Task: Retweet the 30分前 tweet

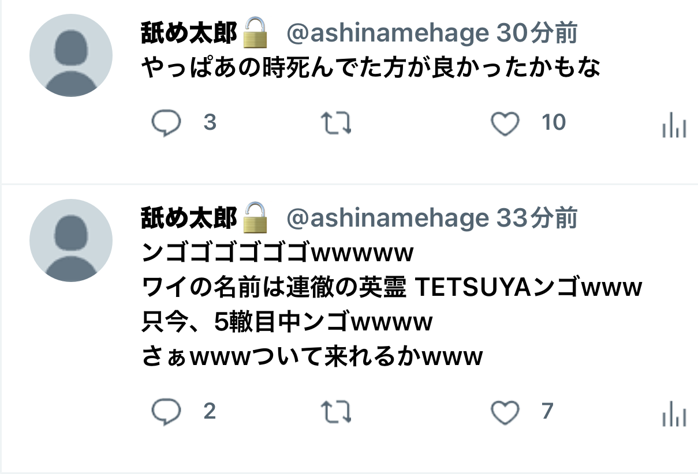Action: (336, 123)
